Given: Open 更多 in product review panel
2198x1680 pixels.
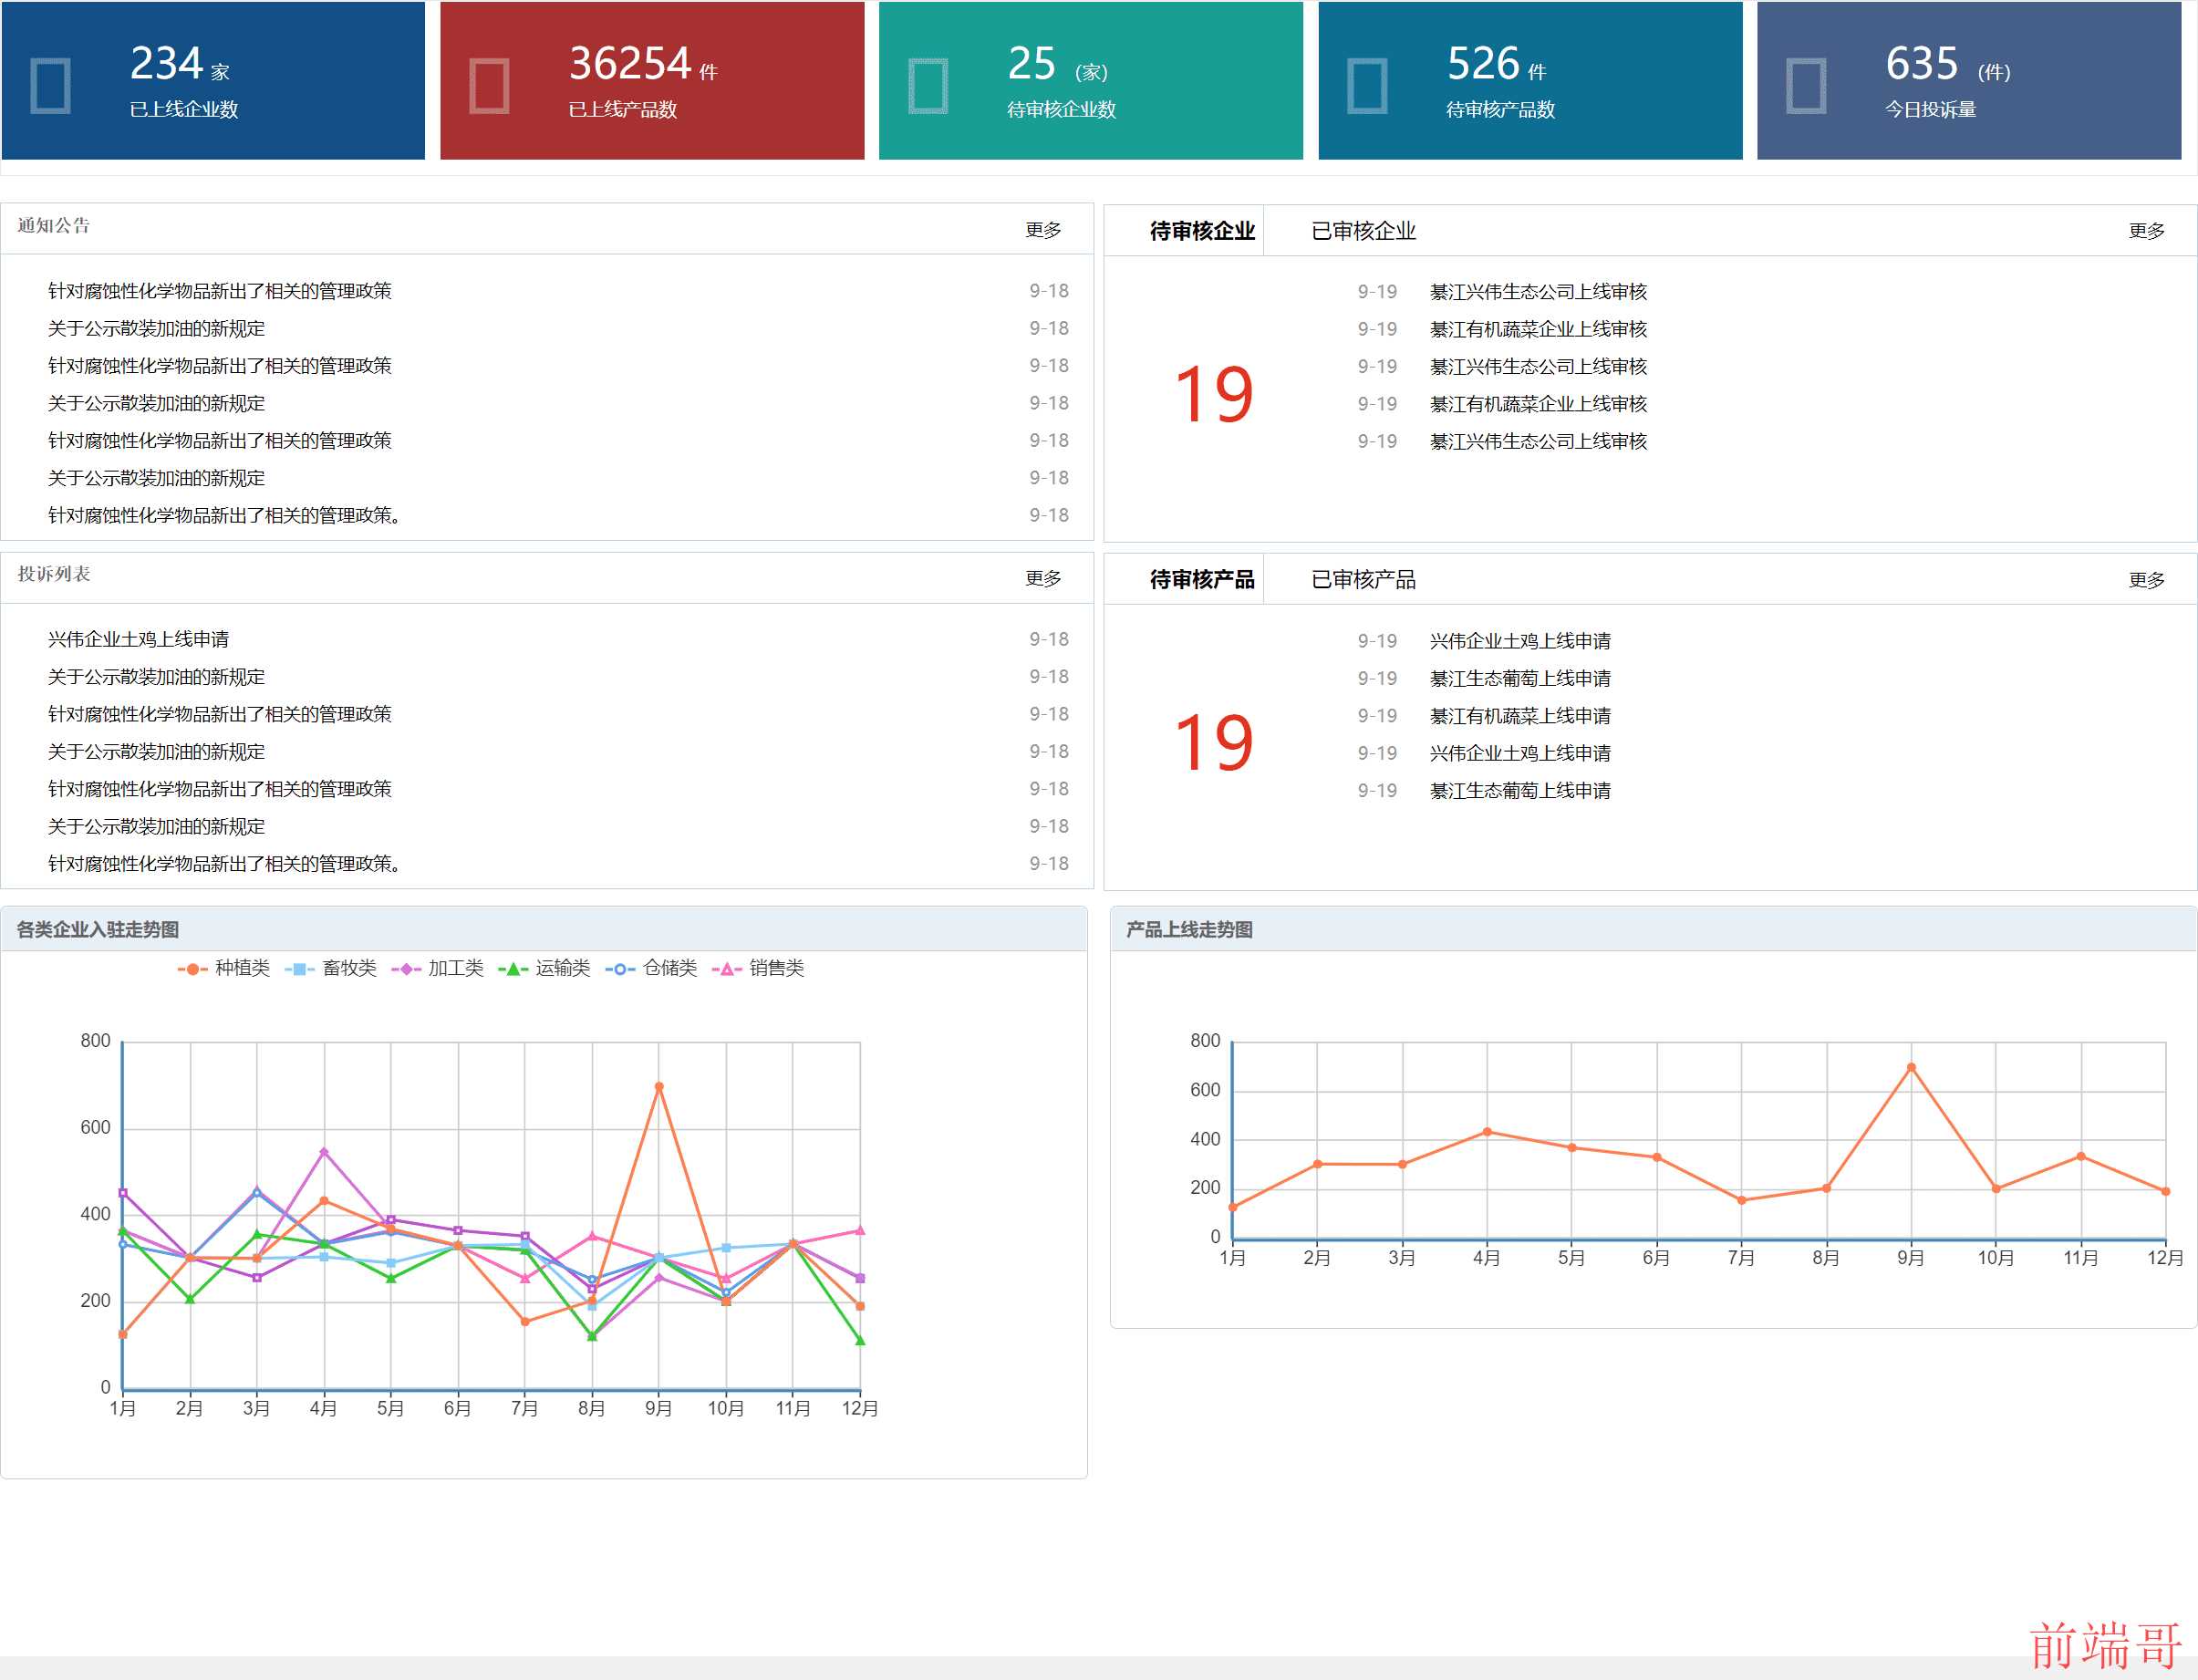Looking at the screenshot, I should point(2146,580).
